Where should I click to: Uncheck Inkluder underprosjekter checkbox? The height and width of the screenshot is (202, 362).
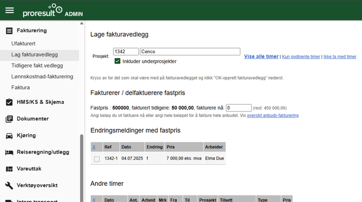click(x=117, y=61)
